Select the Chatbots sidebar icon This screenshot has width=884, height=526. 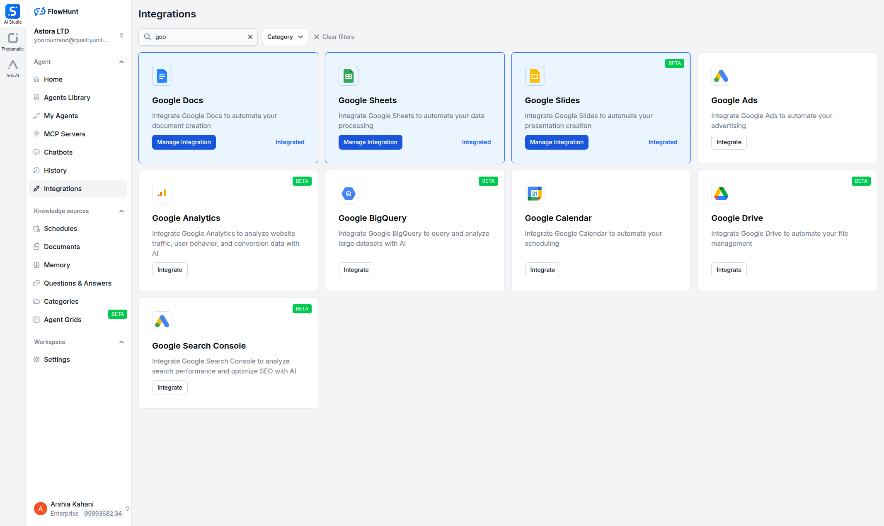pyautogui.click(x=37, y=152)
